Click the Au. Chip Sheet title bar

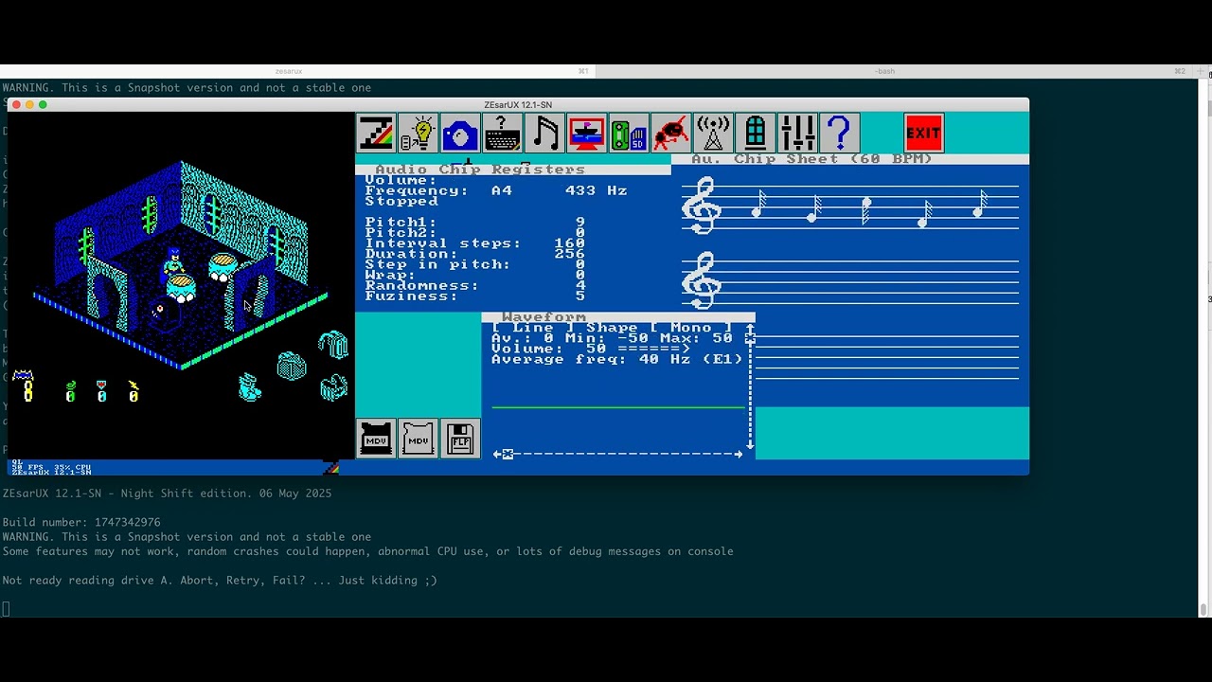tap(850, 159)
